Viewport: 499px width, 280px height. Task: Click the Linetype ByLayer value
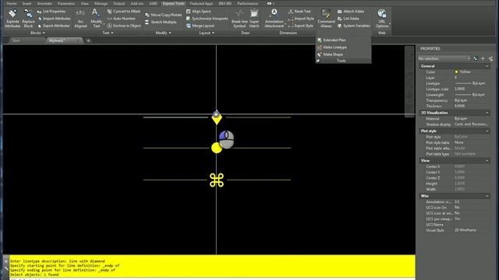[471, 83]
